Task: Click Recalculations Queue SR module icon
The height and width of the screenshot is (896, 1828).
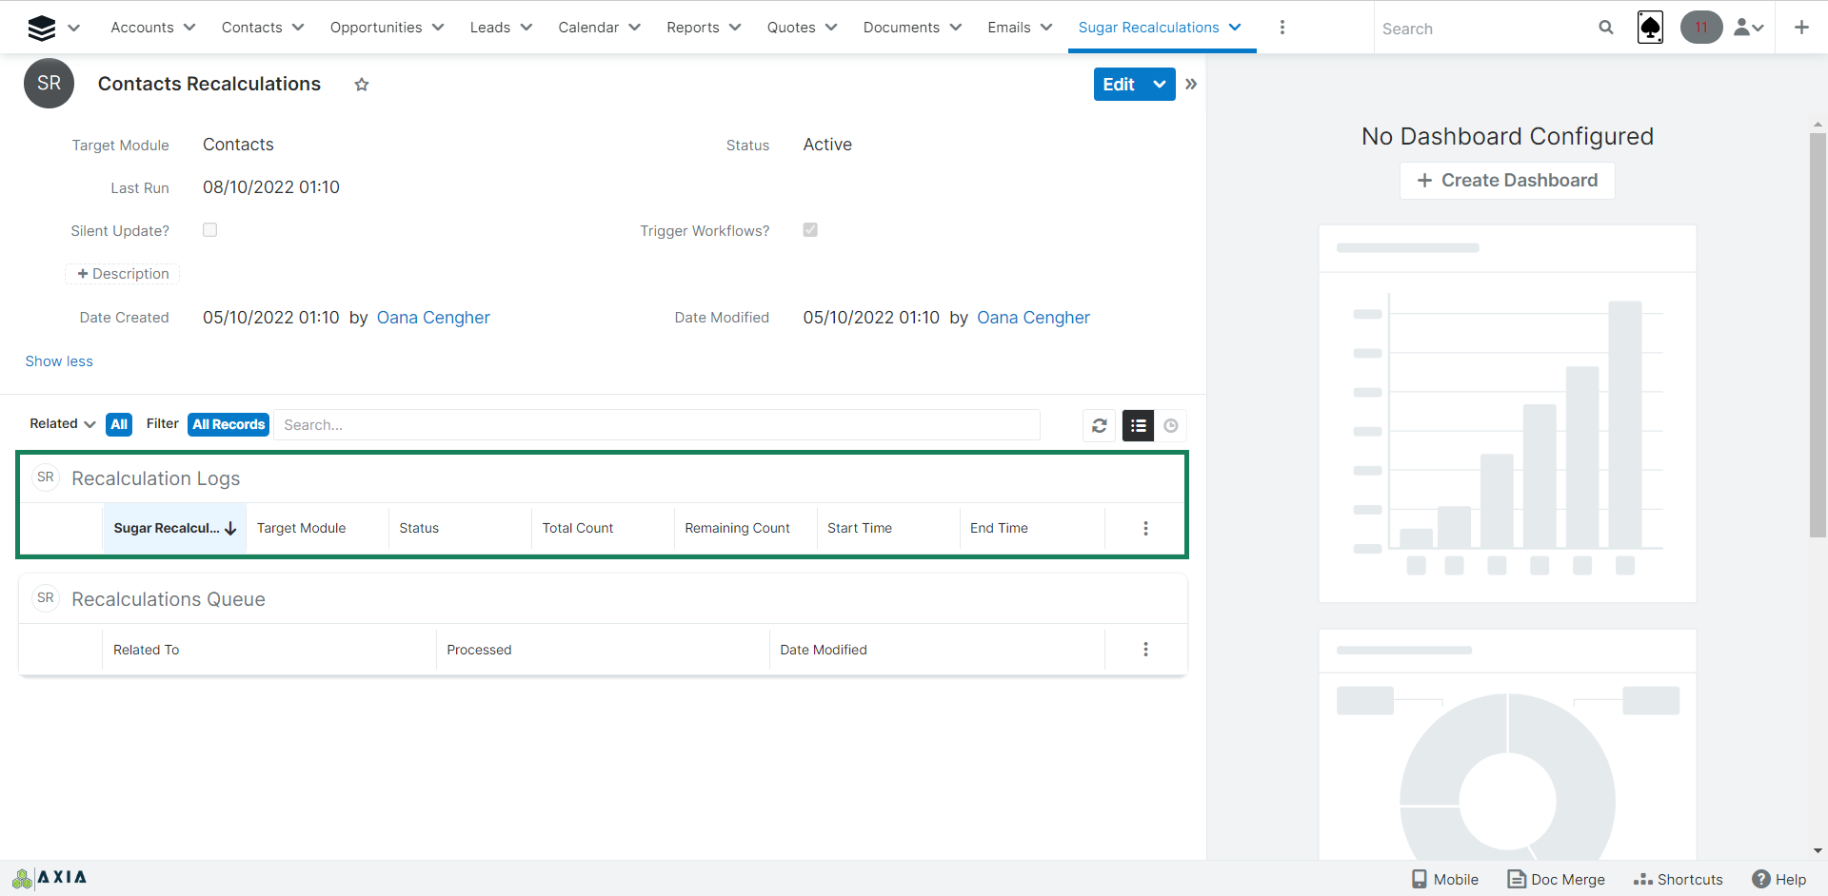Action: point(46,598)
